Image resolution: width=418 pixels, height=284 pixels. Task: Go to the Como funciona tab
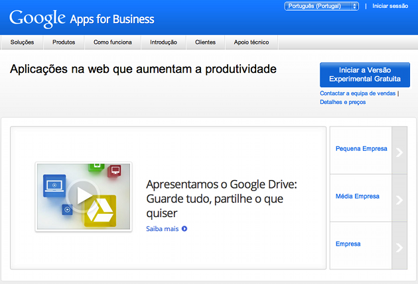click(113, 42)
